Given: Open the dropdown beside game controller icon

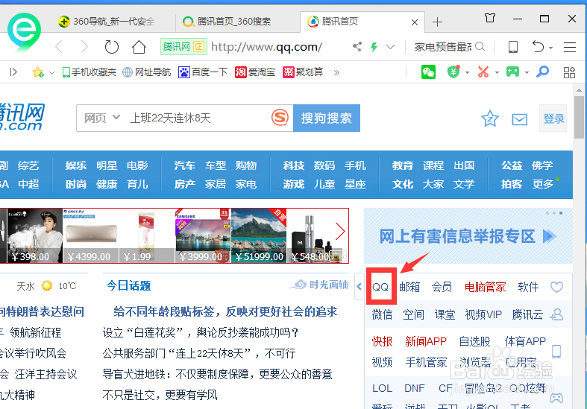Looking at the screenshot, I should 527,72.
